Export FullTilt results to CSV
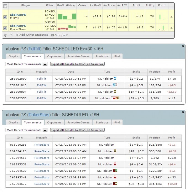Screen dimensions: 188x193 pos(77,64)
